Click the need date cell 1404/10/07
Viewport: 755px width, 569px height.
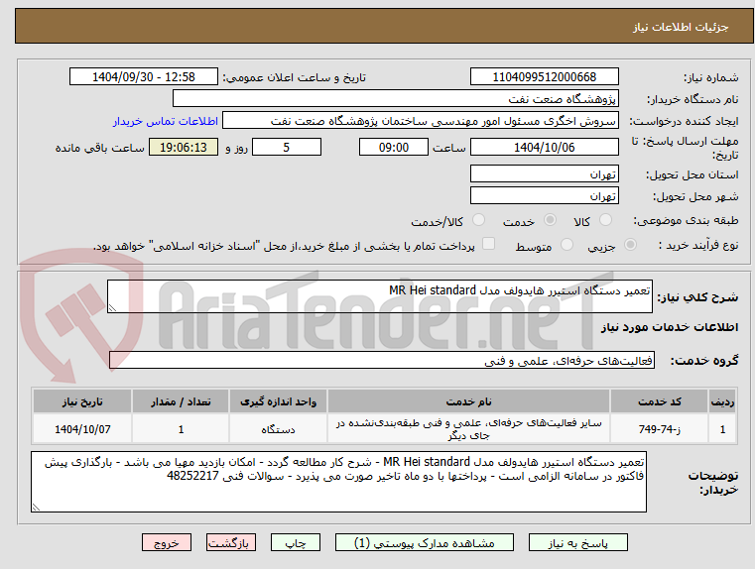point(82,428)
